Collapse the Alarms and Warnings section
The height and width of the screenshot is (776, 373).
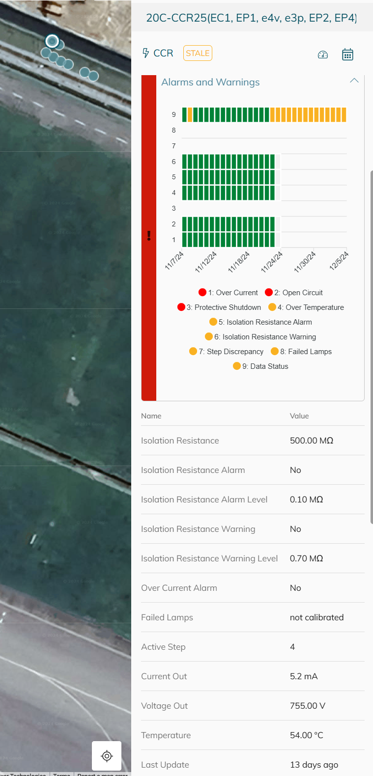tap(354, 81)
